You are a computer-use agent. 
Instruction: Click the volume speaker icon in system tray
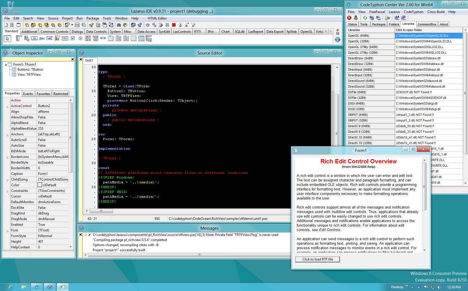tap(439, 287)
